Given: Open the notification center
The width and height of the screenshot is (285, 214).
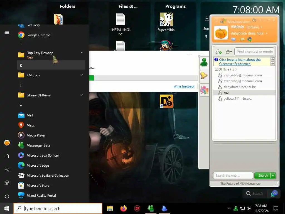Looking at the screenshot, I should tap(276, 208).
